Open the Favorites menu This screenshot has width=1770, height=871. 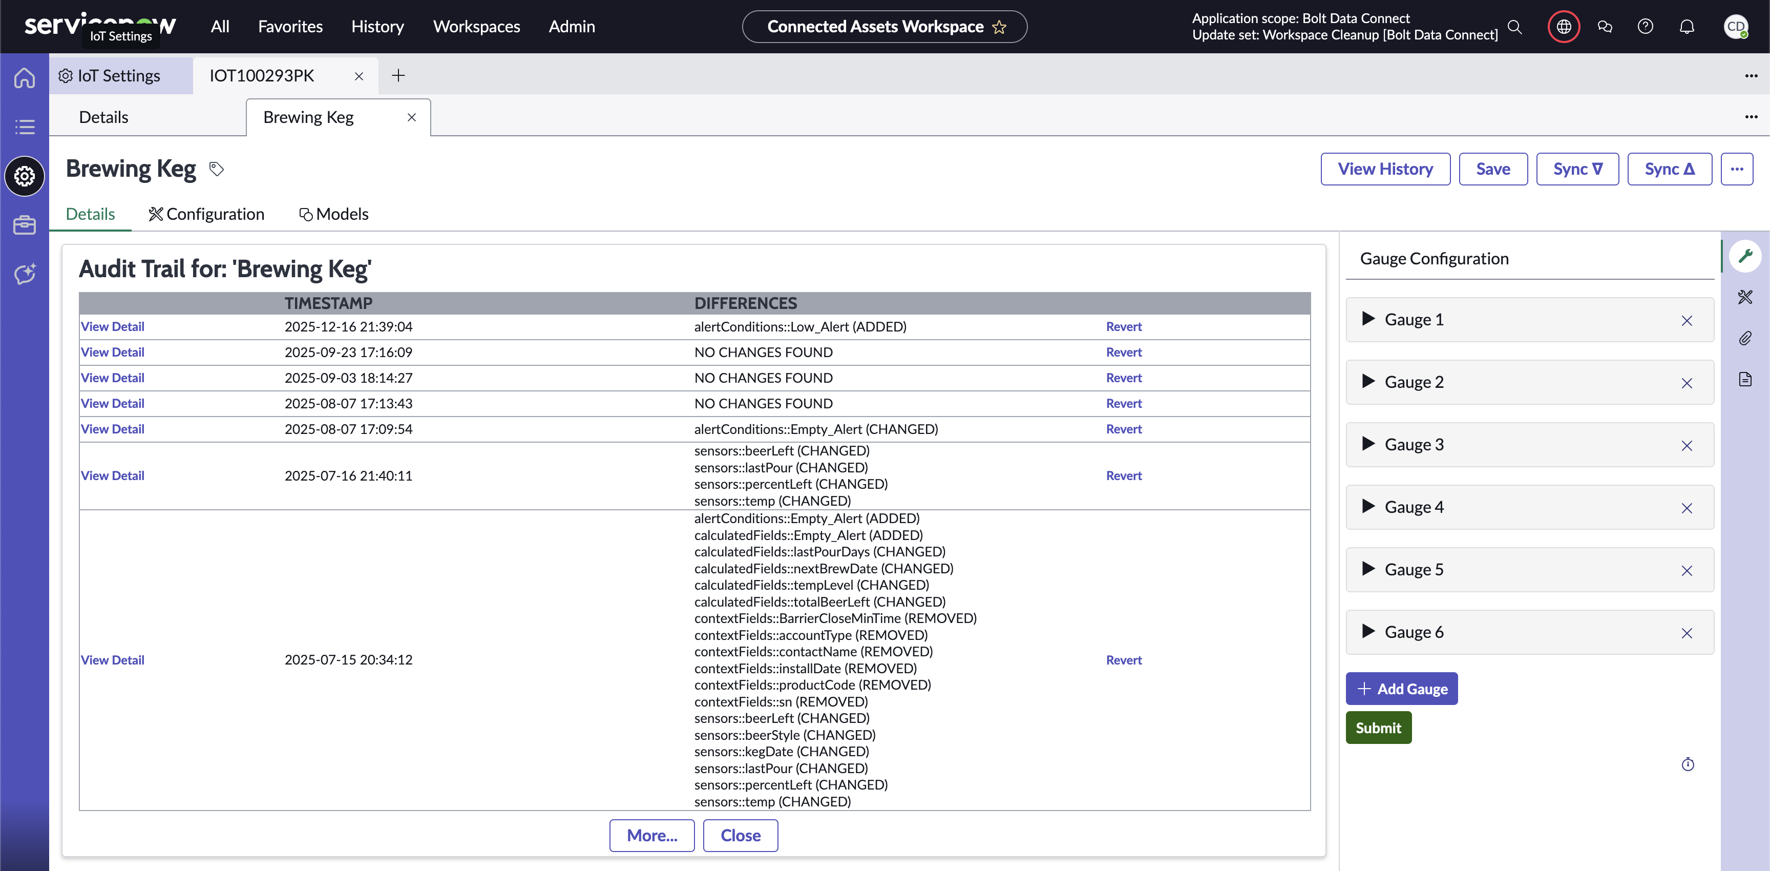[290, 27]
